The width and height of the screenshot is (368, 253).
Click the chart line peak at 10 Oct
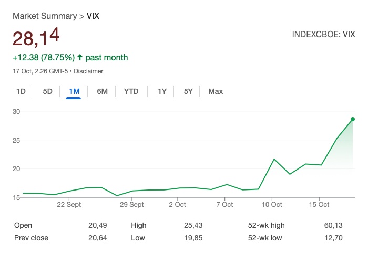pos(274,159)
